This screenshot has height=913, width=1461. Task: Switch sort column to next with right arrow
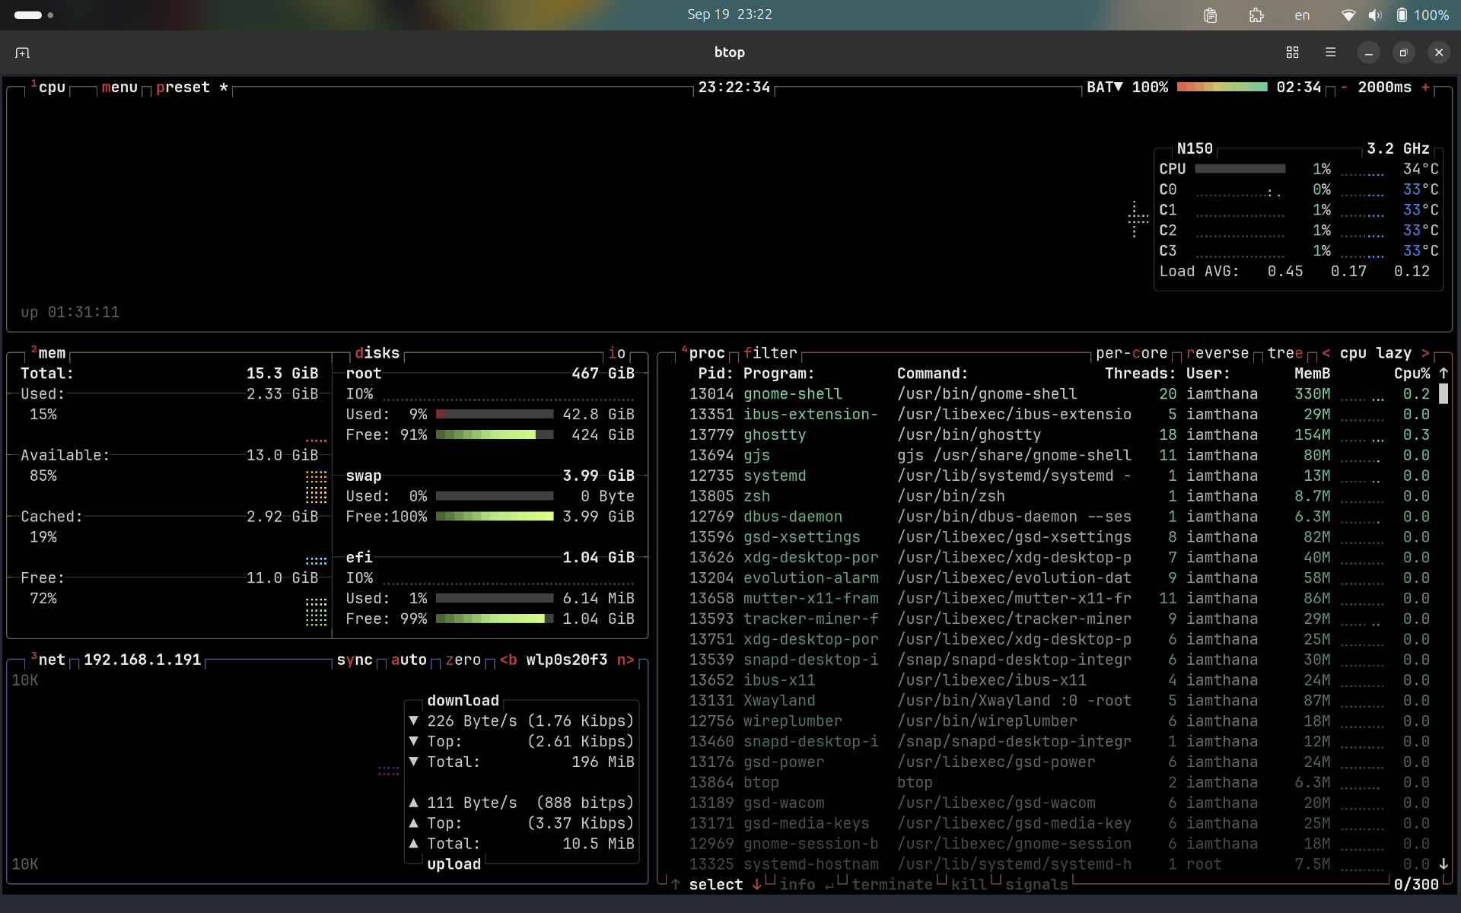tap(1425, 353)
